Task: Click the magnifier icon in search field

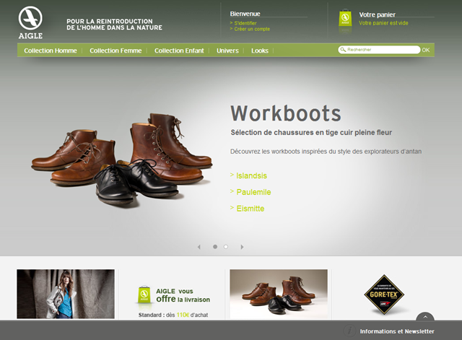Action: click(x=343, y=50)
